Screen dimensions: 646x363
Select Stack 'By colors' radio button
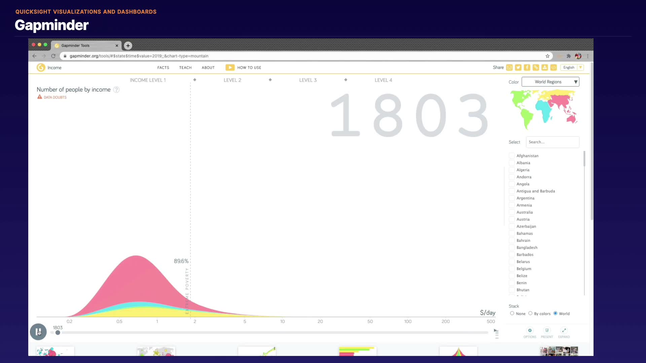coord(530,313)
